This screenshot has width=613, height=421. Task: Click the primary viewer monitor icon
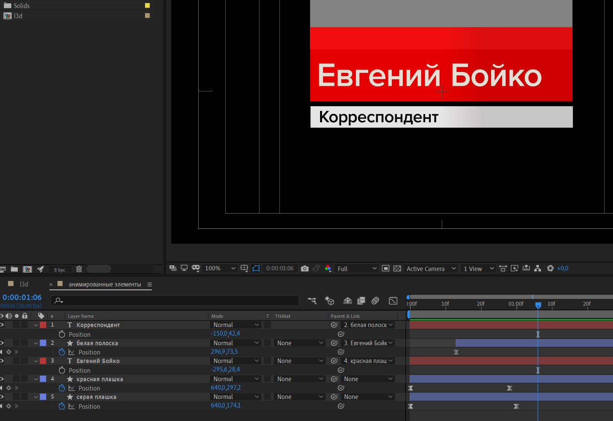click(184, 268)
